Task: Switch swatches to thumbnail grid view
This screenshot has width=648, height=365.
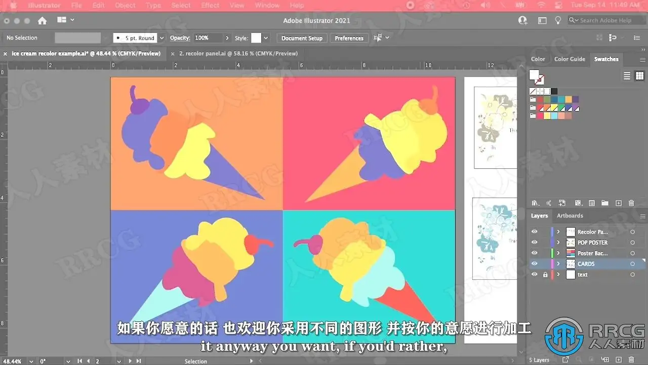Action: pos(639,76)
